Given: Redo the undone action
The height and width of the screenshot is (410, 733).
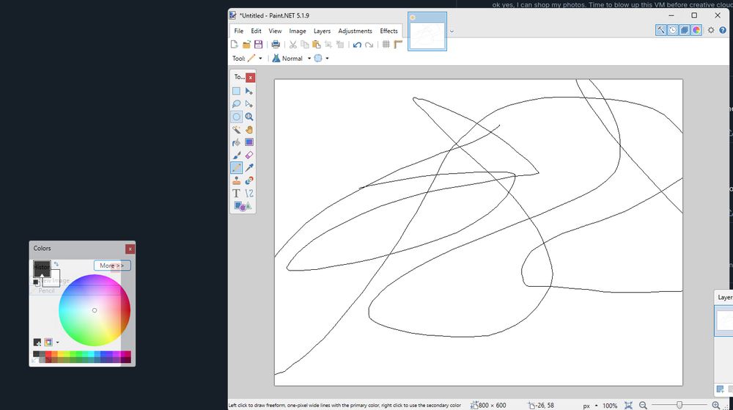Looking at the screenshot, I should tap(369, 45).
